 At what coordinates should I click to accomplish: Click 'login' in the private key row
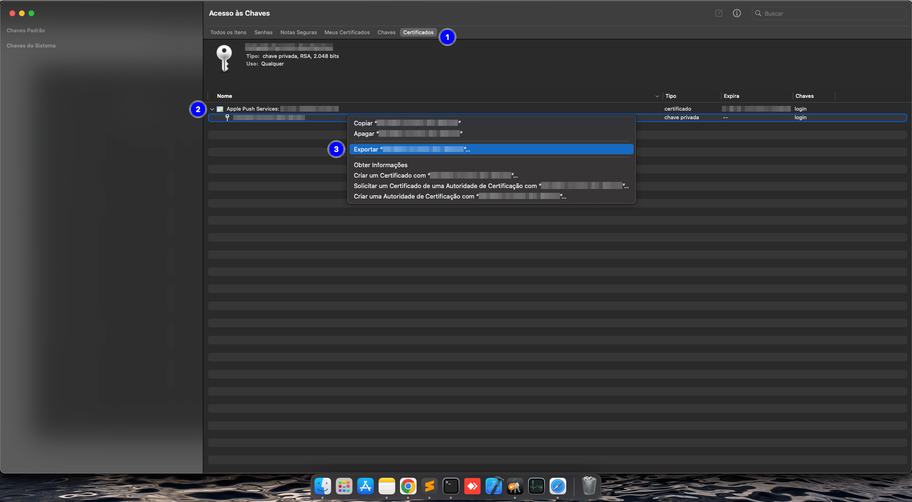(x=800, y=118)
